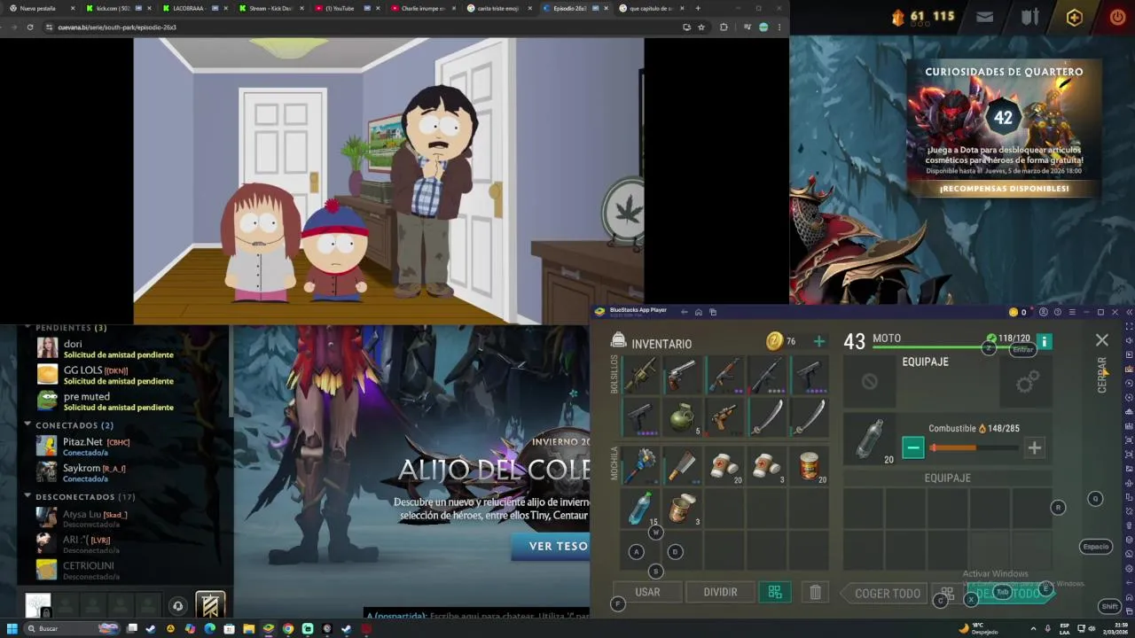Select the frag grenade with count 5
1135x638 pixels.
[682, 417]
